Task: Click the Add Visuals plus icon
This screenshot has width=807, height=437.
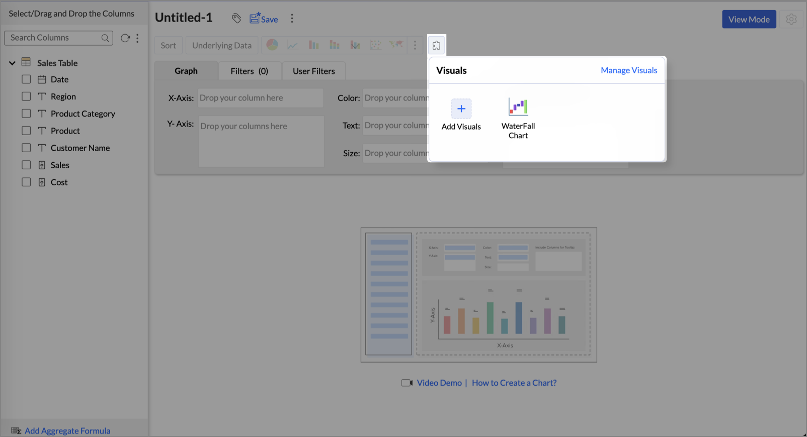Action: click(x=461, y=109)
